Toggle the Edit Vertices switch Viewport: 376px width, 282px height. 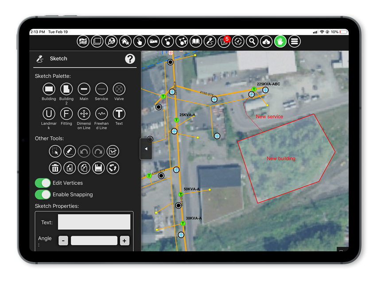coord(43,183)
